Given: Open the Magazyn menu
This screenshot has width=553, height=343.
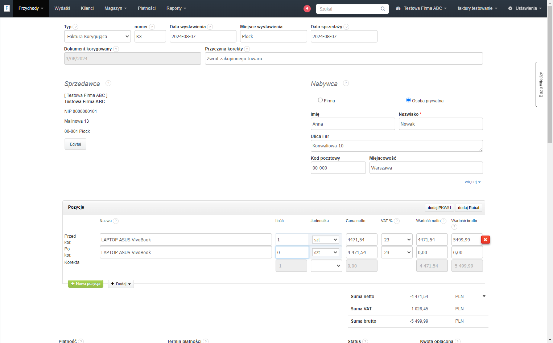Looking at the screenshot, I should tap(115, 8).
